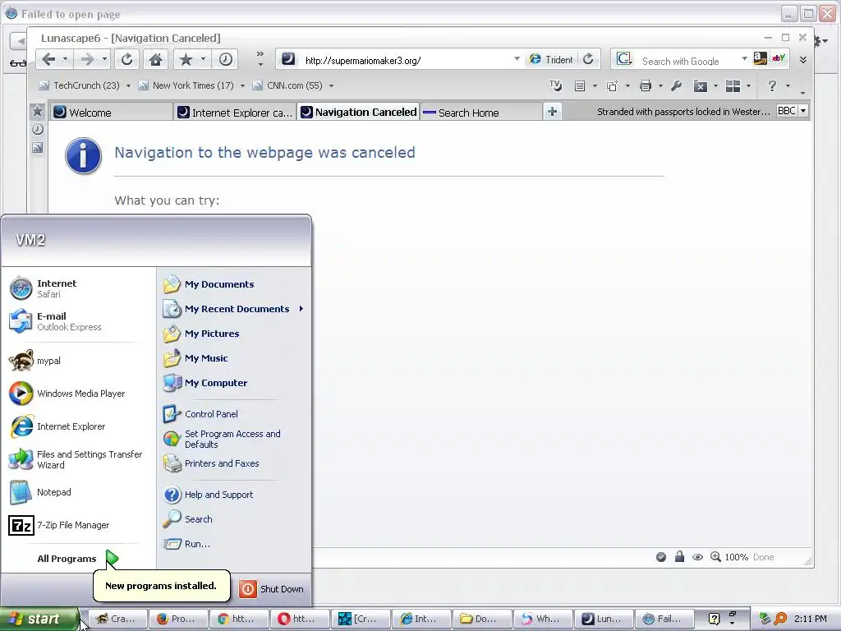
Task: Expand the New York Times feed dropdown
Action: point(242,85)
